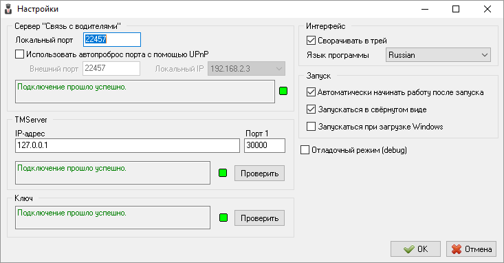This screenshot has height=263, width=504.
Task: Click the Настройки window app icon
Action: (8, 9)
